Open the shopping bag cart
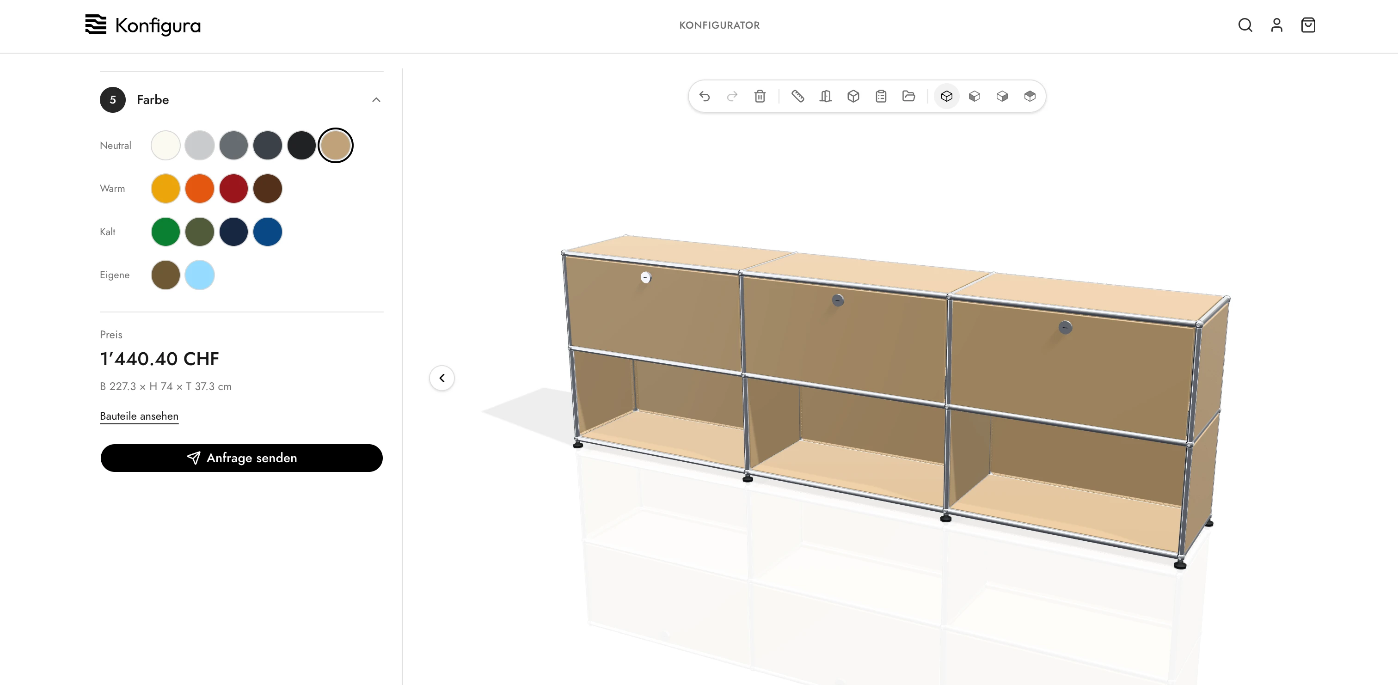This screenshot has width=1398, height=685. pyautogui.click(x=1308, y=25)
